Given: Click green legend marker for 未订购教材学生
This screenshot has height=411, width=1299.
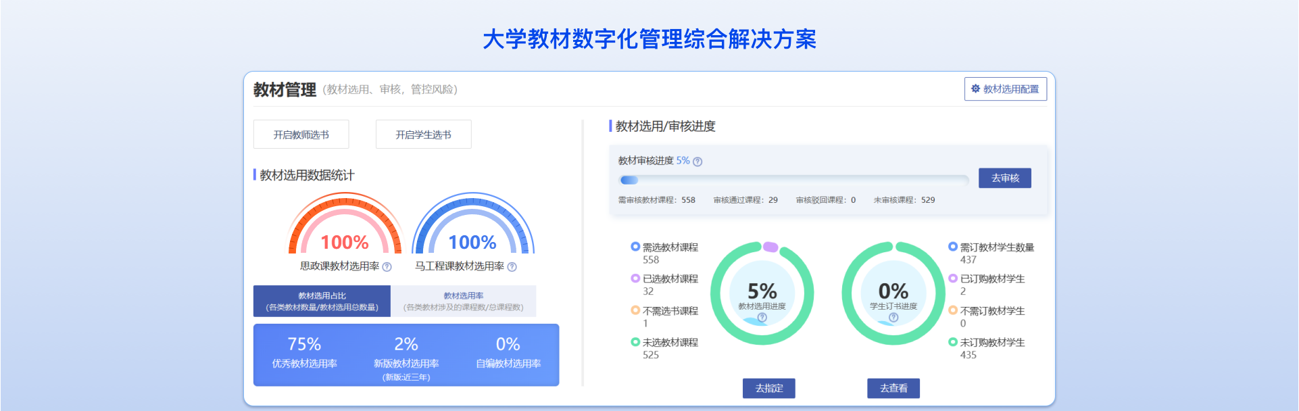Looking at the screenshot, I should coord(953,342).
